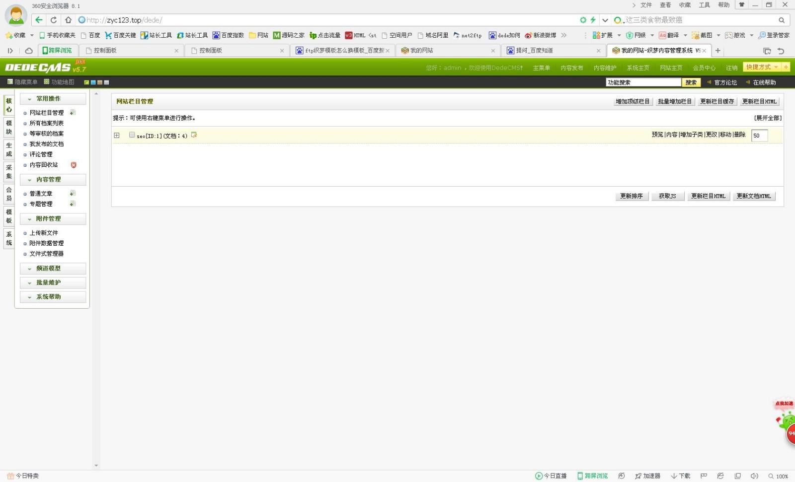Open the 翻译 translate extension
795x482 pixels.
click(x=669, y=35)
